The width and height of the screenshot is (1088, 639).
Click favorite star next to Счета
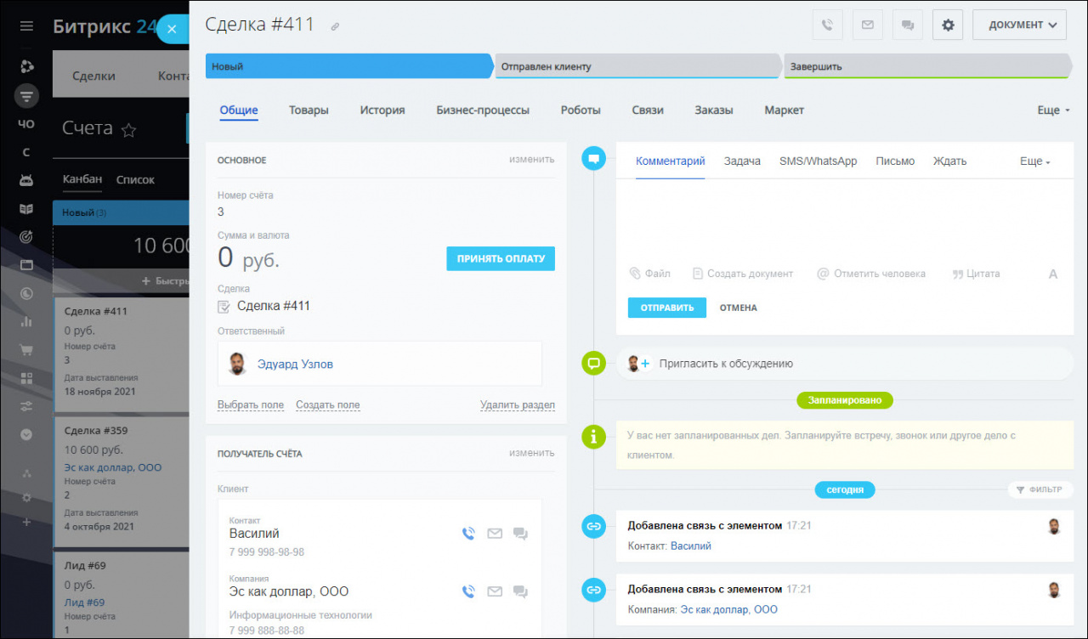click(x=128, y=130)
